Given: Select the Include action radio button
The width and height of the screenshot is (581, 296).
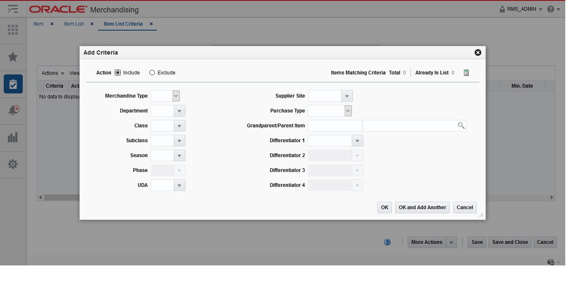Looking at the screenshot, I should pos(117,72).
